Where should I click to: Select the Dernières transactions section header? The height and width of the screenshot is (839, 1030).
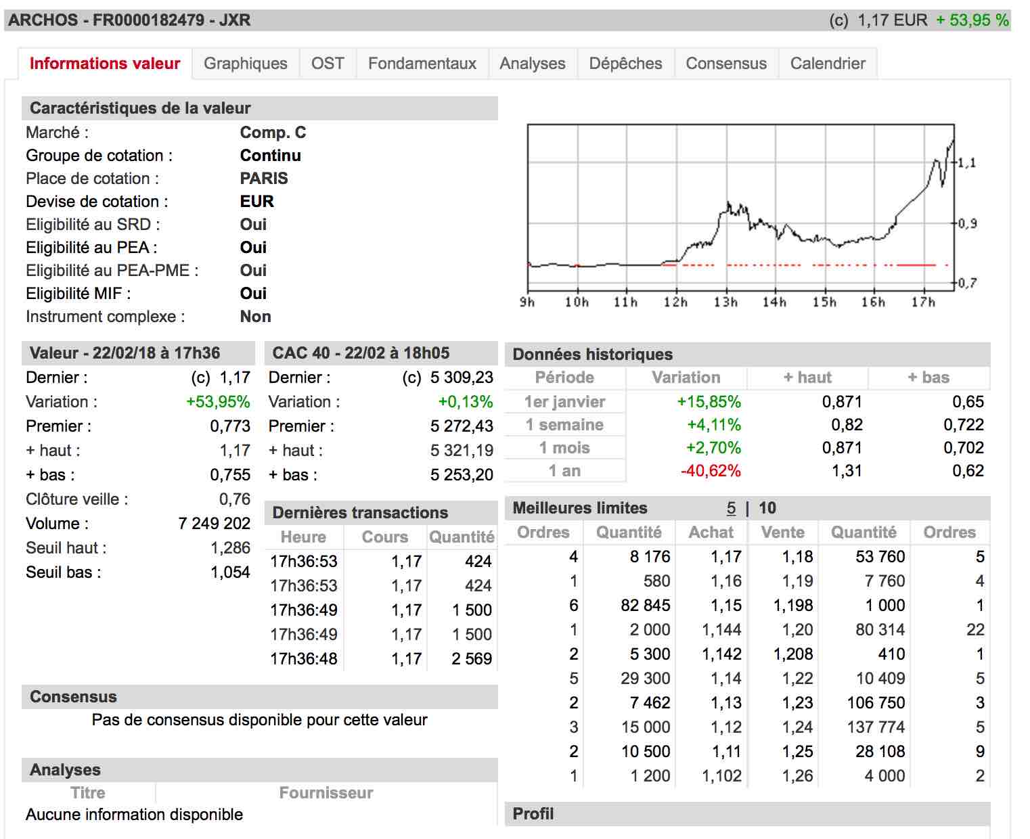click(x=381, y=513)
